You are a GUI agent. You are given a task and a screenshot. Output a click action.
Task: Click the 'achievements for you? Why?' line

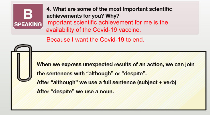[x=83, y=16]
